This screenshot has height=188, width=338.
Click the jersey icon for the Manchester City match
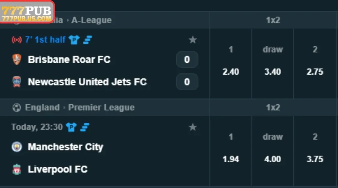[x=71, y=127]
